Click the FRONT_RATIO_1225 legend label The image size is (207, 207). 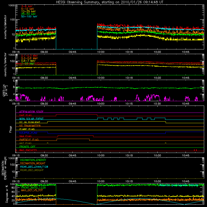tap(34, 188)
